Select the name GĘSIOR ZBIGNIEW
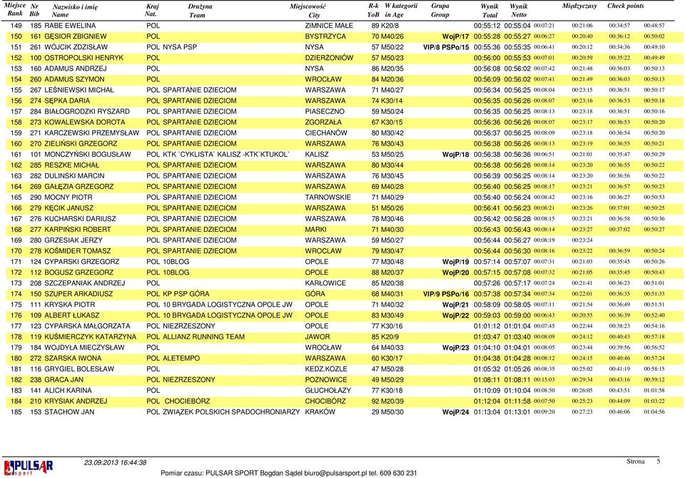The width and height of the screenshot is (685, 478). [76, 36]
